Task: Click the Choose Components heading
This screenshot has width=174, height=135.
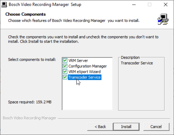Action: 25,14
